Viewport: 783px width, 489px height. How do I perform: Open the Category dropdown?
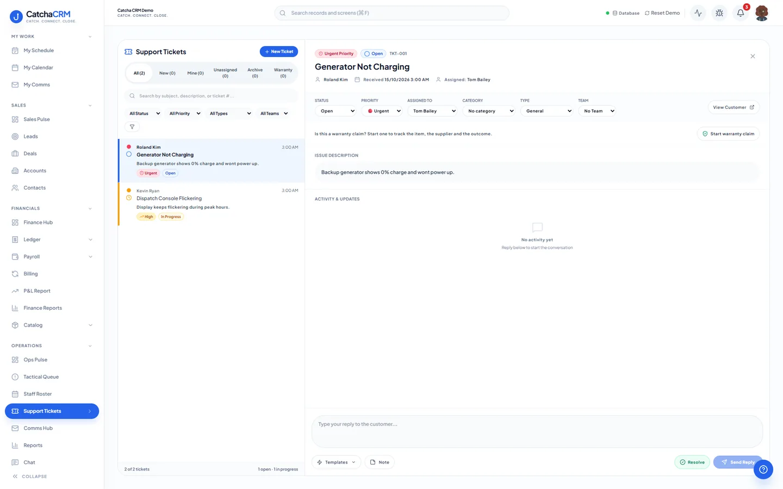[489, 111]
